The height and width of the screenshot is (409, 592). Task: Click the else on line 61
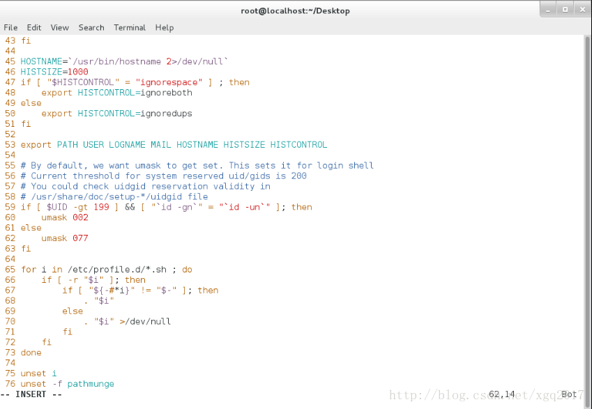click(31, 228)
